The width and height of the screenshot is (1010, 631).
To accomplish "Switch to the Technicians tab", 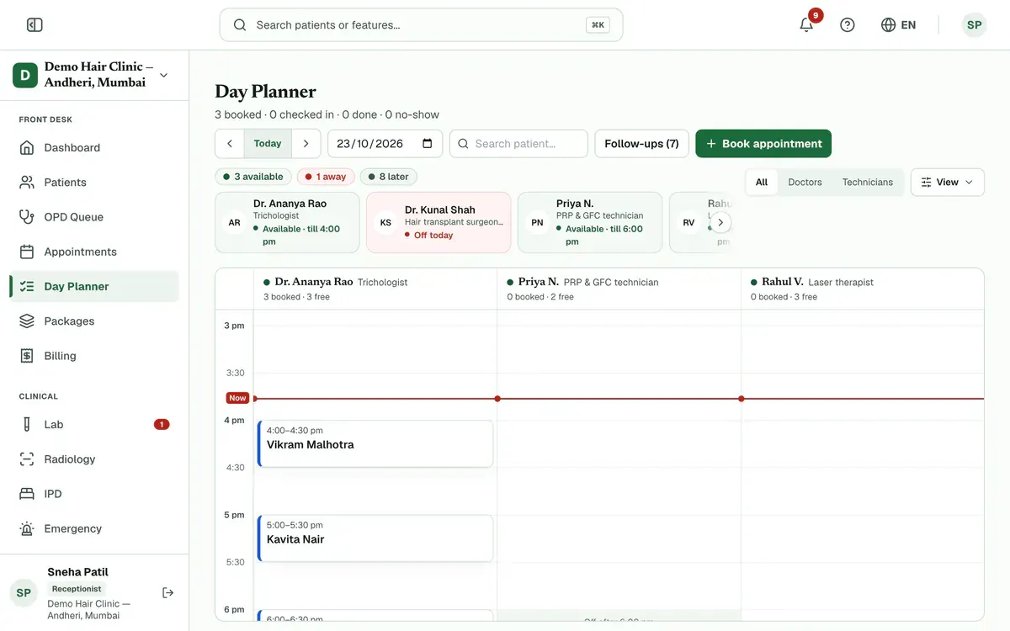I will click(868, 183).
